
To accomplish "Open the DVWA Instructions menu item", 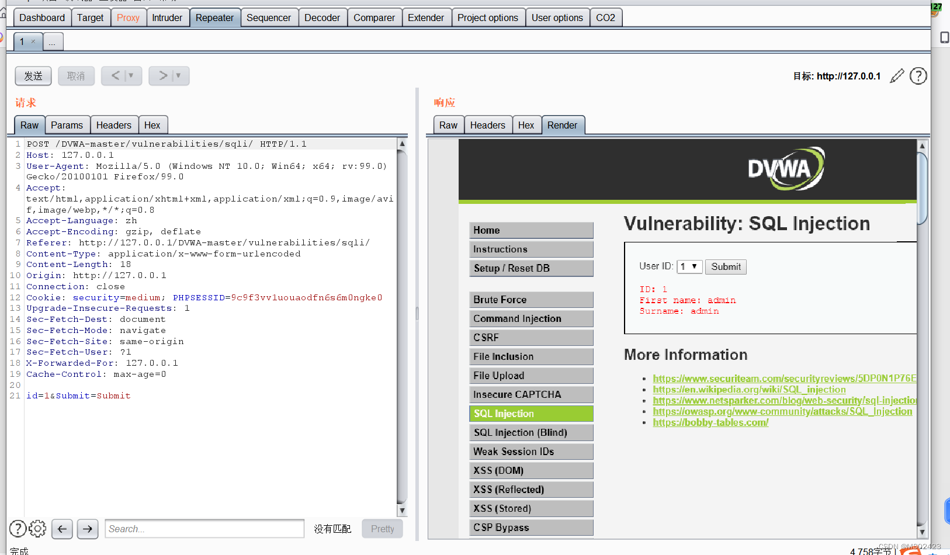I will [x=531, y=249].
